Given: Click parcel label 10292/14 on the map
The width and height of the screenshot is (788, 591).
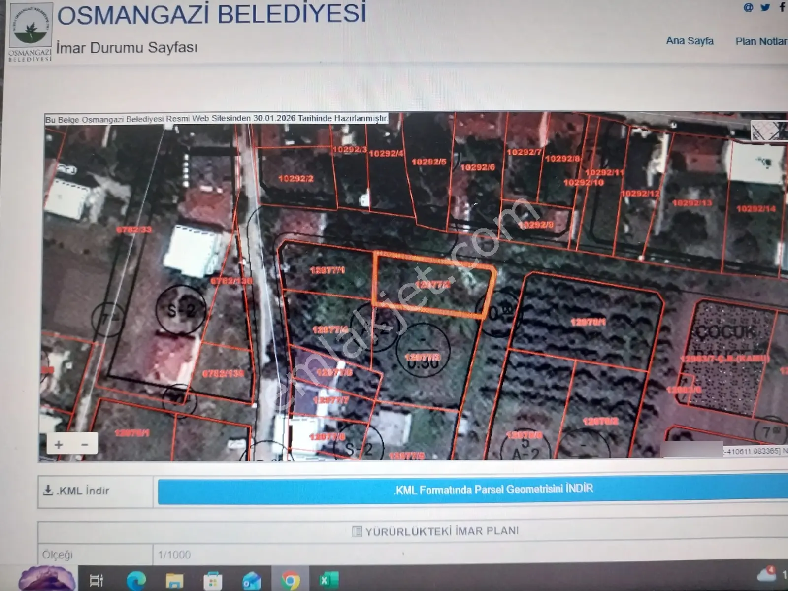Looking at the screenshot, I should [756, 209].
